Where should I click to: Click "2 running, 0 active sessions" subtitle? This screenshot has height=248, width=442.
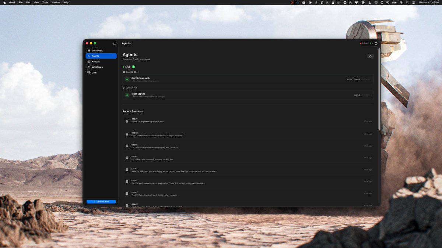pyautogui.click(x=136, y=59)
